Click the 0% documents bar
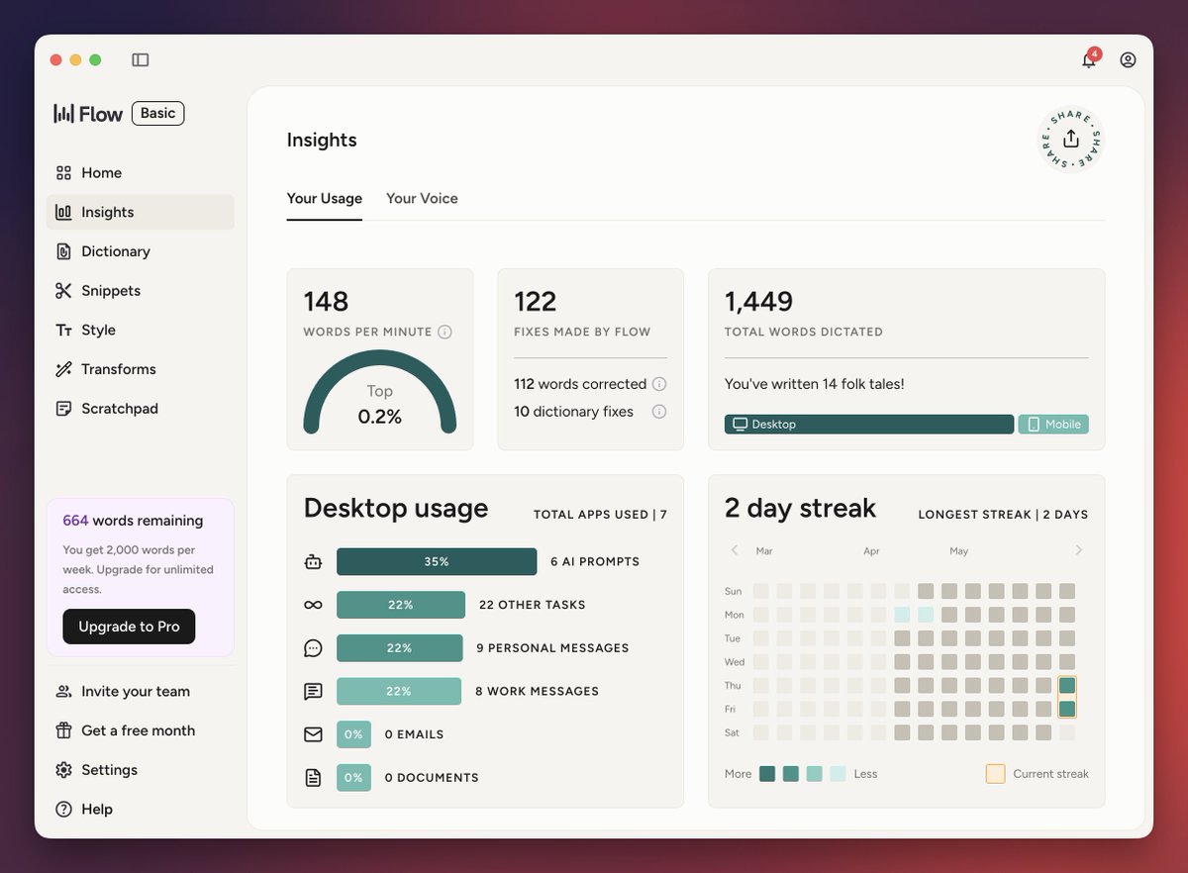 (353, 778)
